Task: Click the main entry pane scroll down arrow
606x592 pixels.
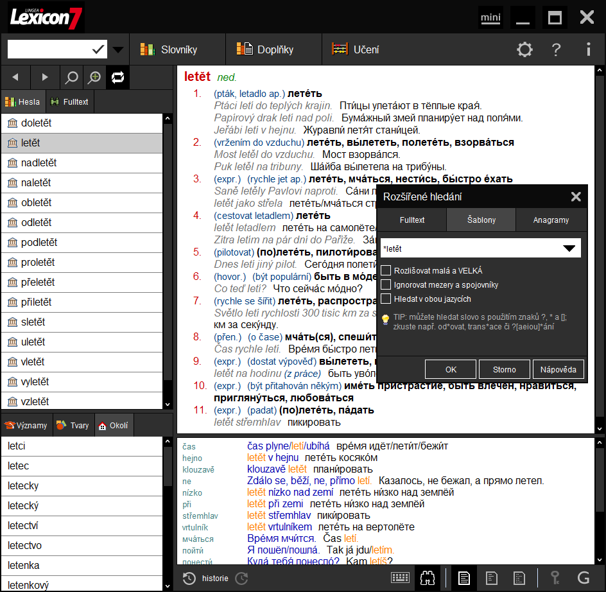Action: (x=600, y=428)
